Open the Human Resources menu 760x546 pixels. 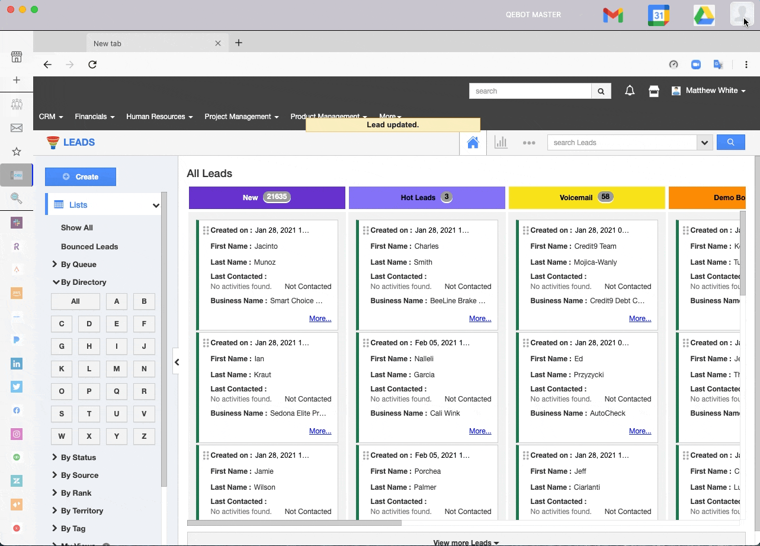159,117
